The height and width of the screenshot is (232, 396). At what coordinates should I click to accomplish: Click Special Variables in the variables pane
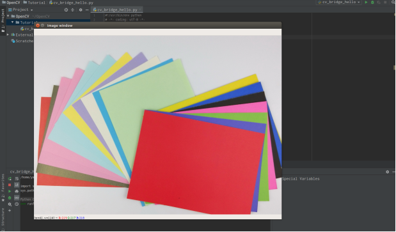point(301,179)
